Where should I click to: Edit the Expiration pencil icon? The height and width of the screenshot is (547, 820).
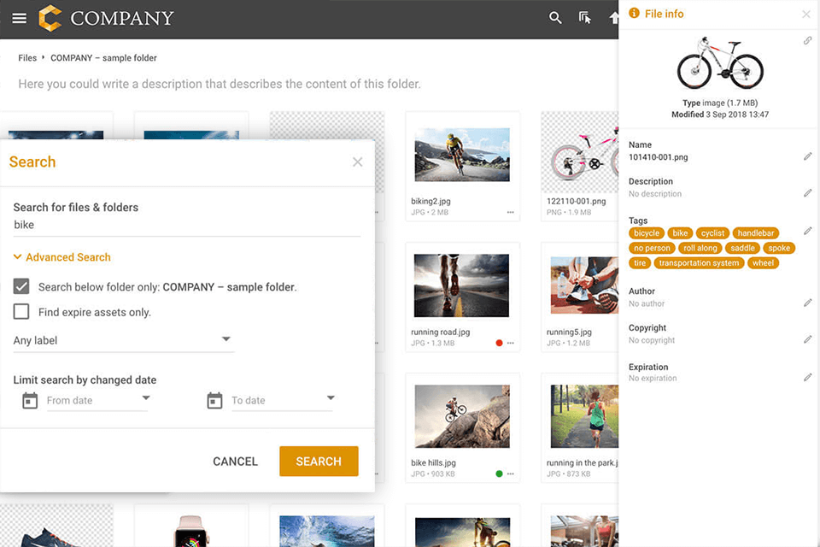[x=807, y=377]
